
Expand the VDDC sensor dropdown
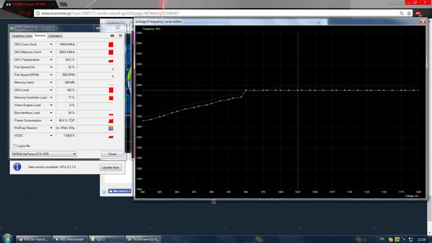51,136
